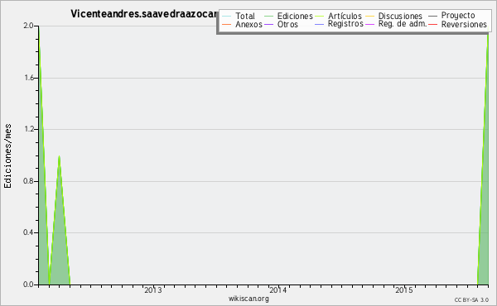Click the Reversiones legend label
497x306 pixels.
[464, 24]
